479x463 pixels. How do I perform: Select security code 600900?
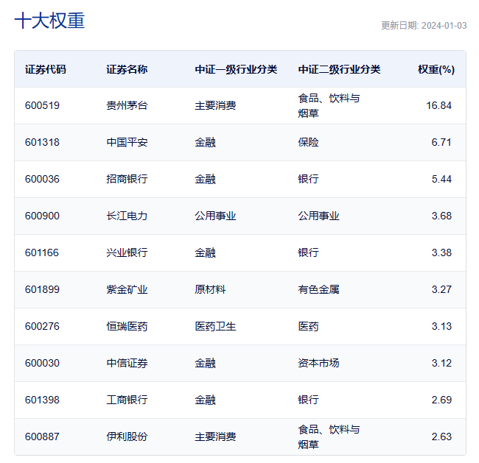(42, 216)
